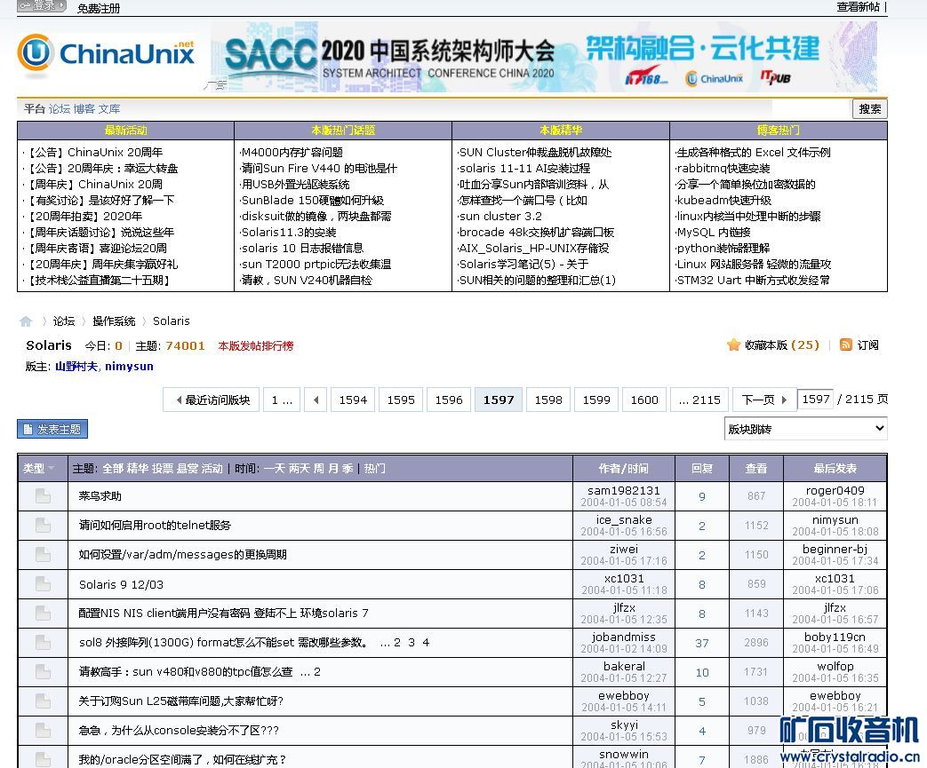The image size is (927, 768).
Task: Filter threads by 悬赏
Action: (187, 469)
